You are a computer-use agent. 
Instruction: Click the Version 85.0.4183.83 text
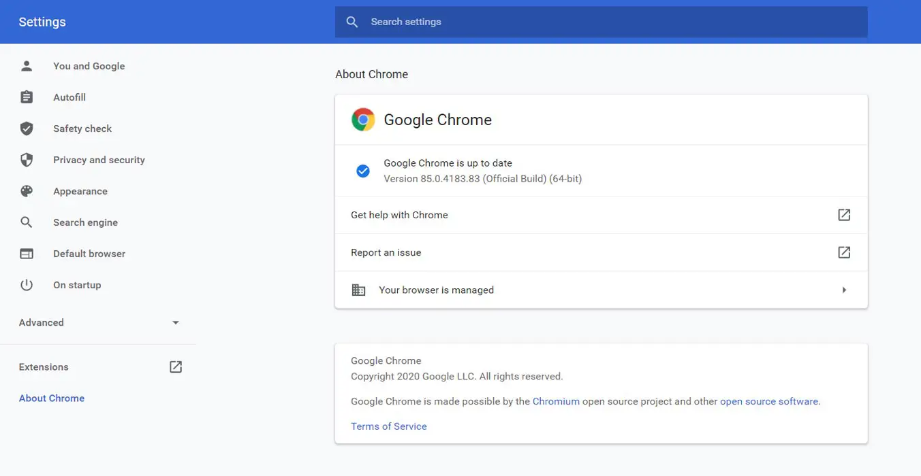point(483,179)
